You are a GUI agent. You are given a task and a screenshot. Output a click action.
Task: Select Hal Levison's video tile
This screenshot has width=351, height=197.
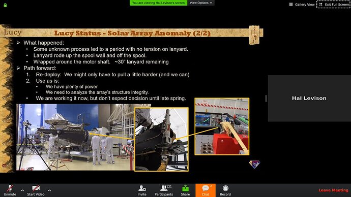(x=309, y=98)
